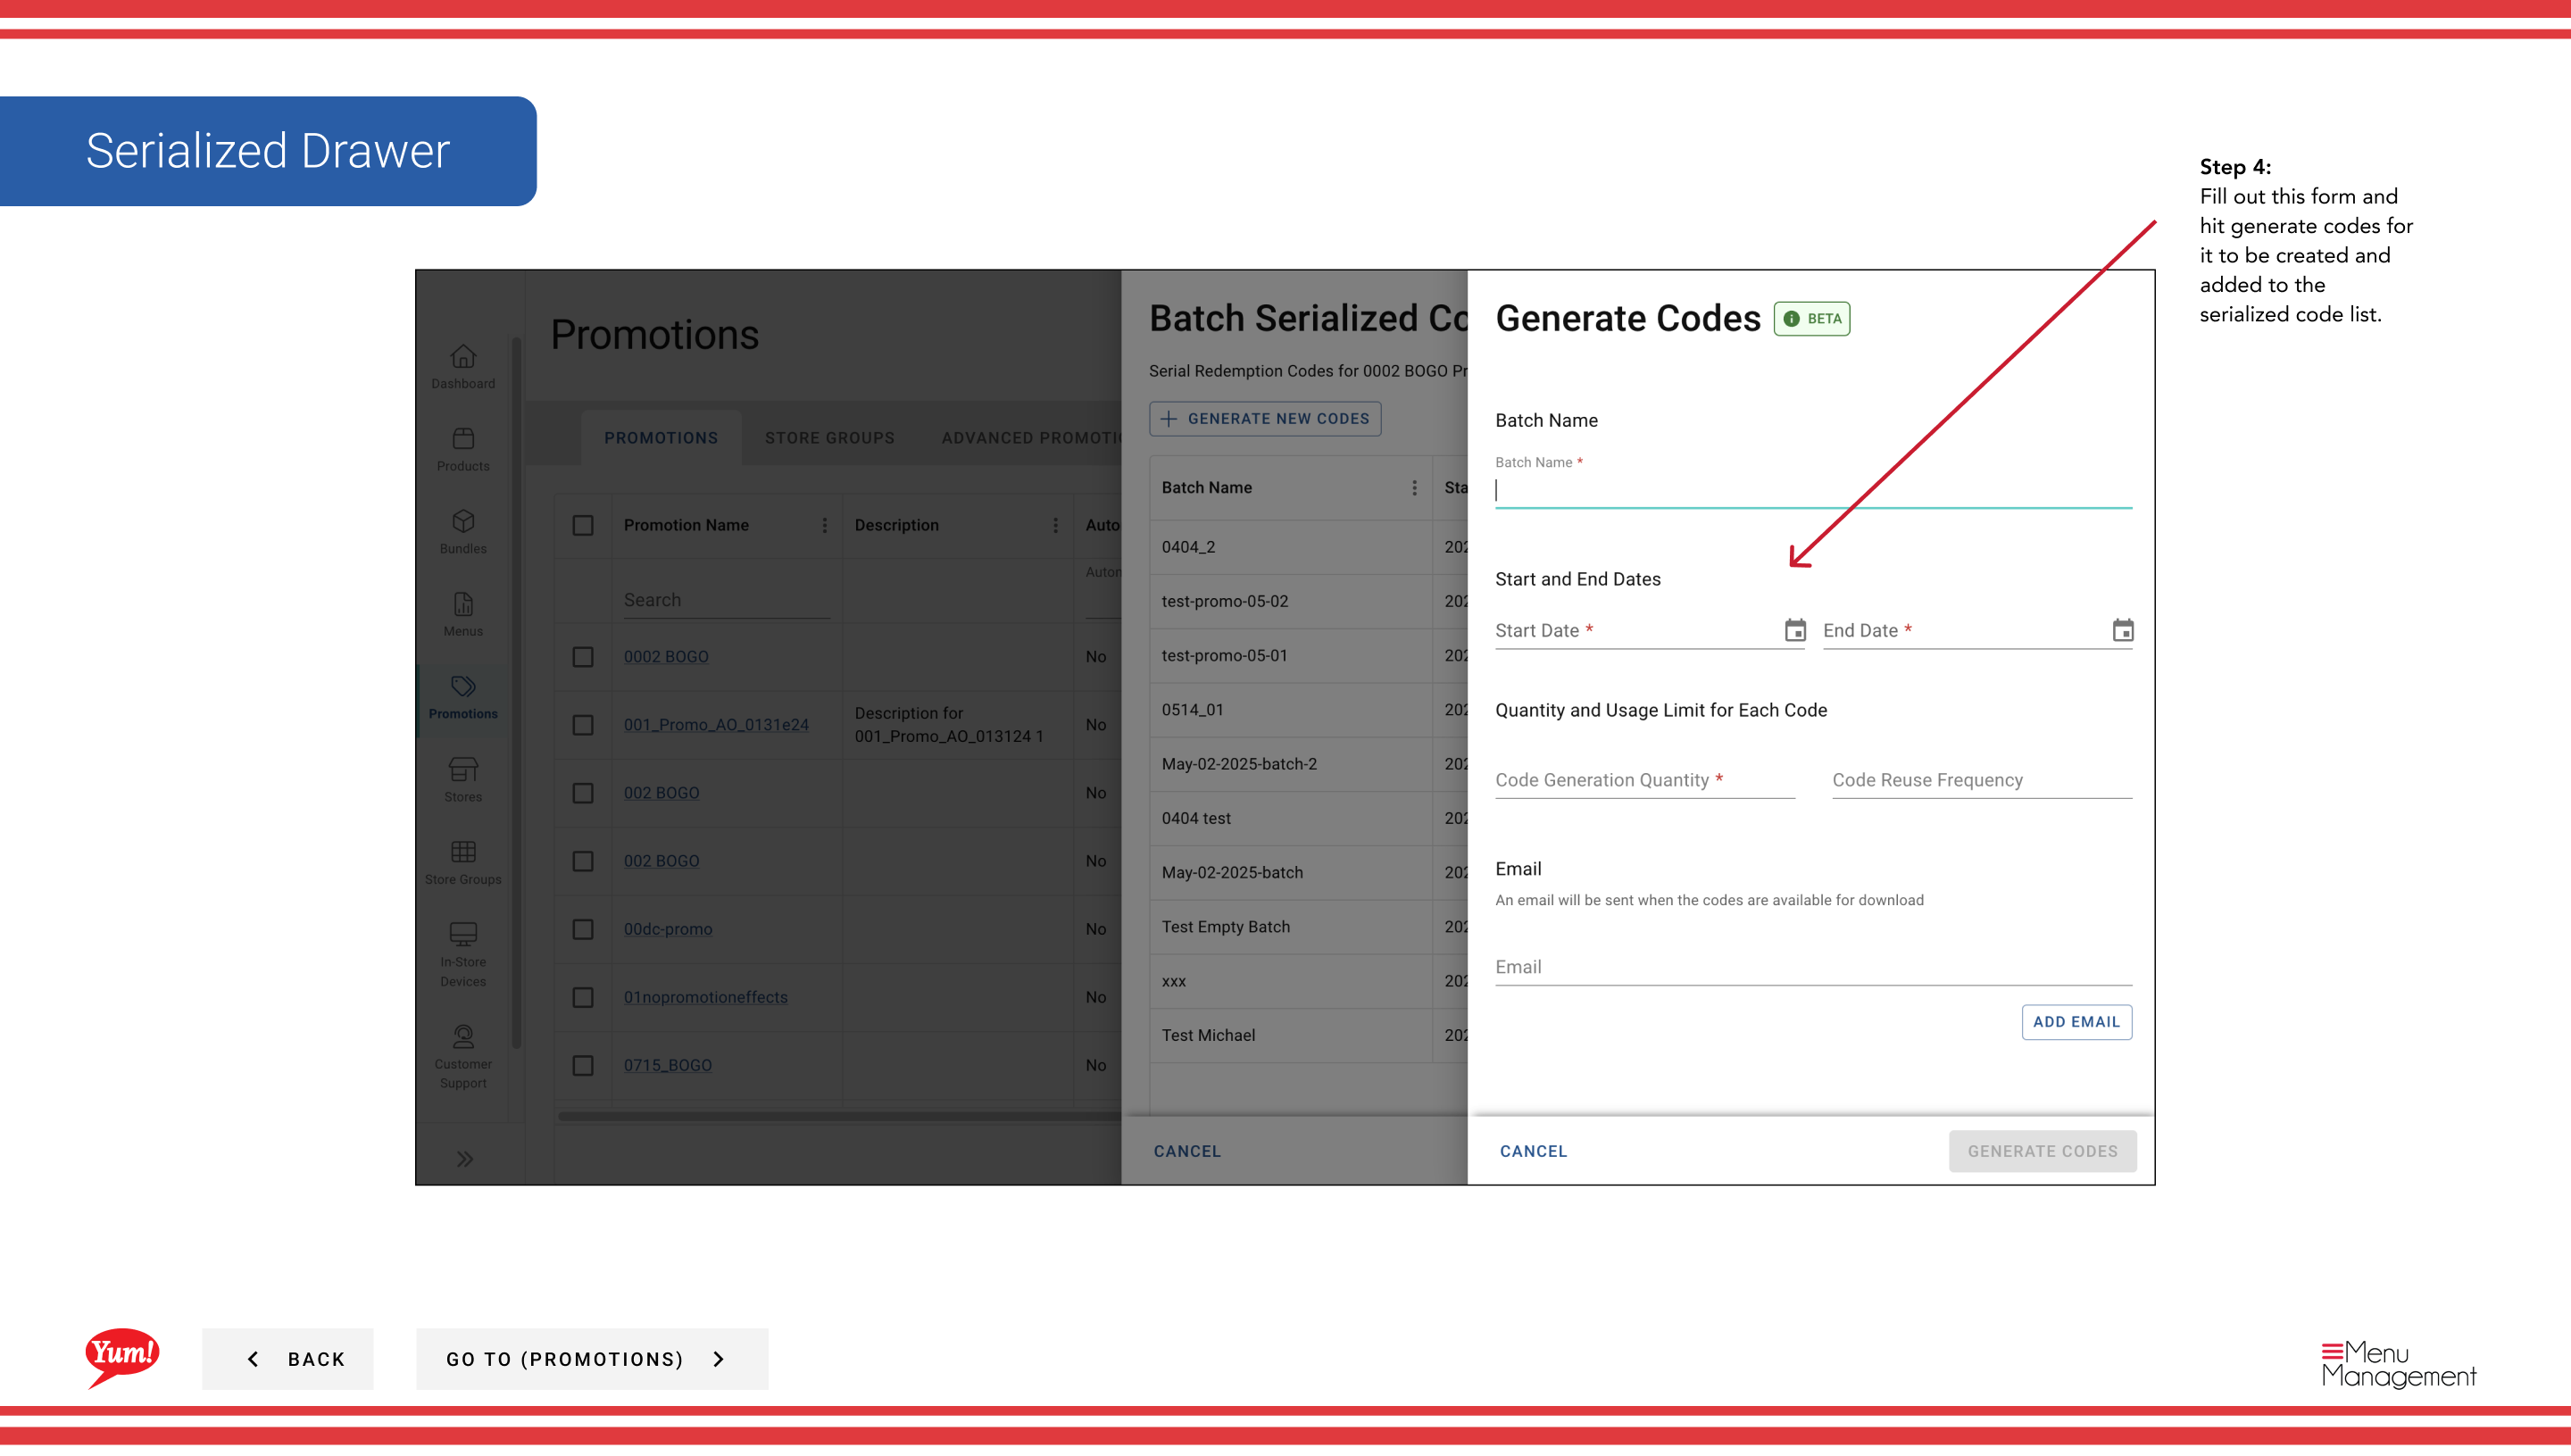Expand the sidebar with the double chevron

(465, 1159)
